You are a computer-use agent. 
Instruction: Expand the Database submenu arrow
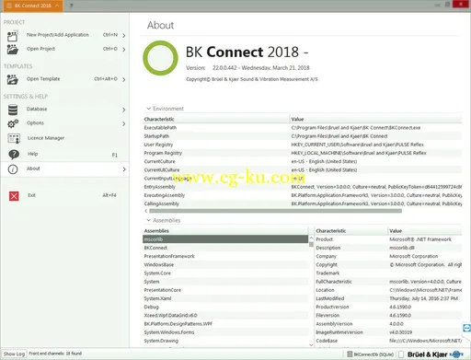tap(124, 110)
